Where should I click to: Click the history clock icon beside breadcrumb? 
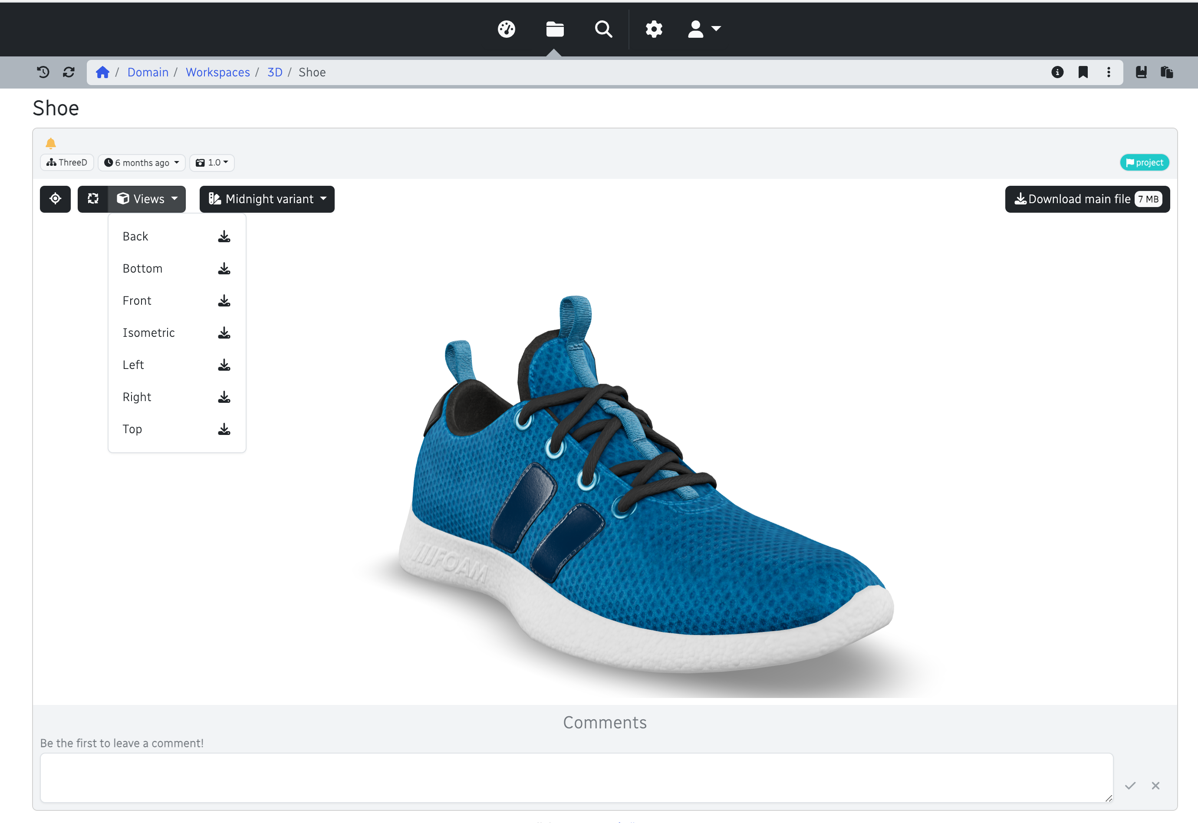coord(43,72)
